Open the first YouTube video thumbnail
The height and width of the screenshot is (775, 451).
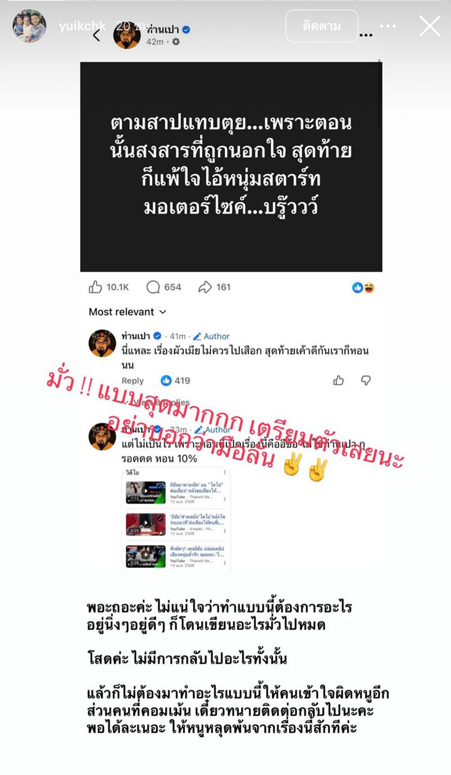pos(145,492)
